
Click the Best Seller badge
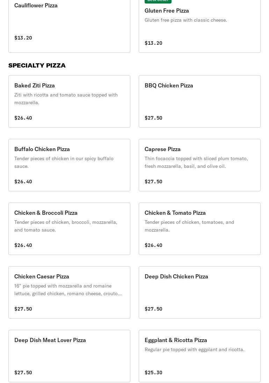pos(158,1)
